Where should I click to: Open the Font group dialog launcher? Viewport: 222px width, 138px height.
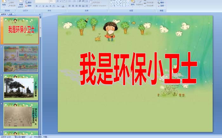66,10
